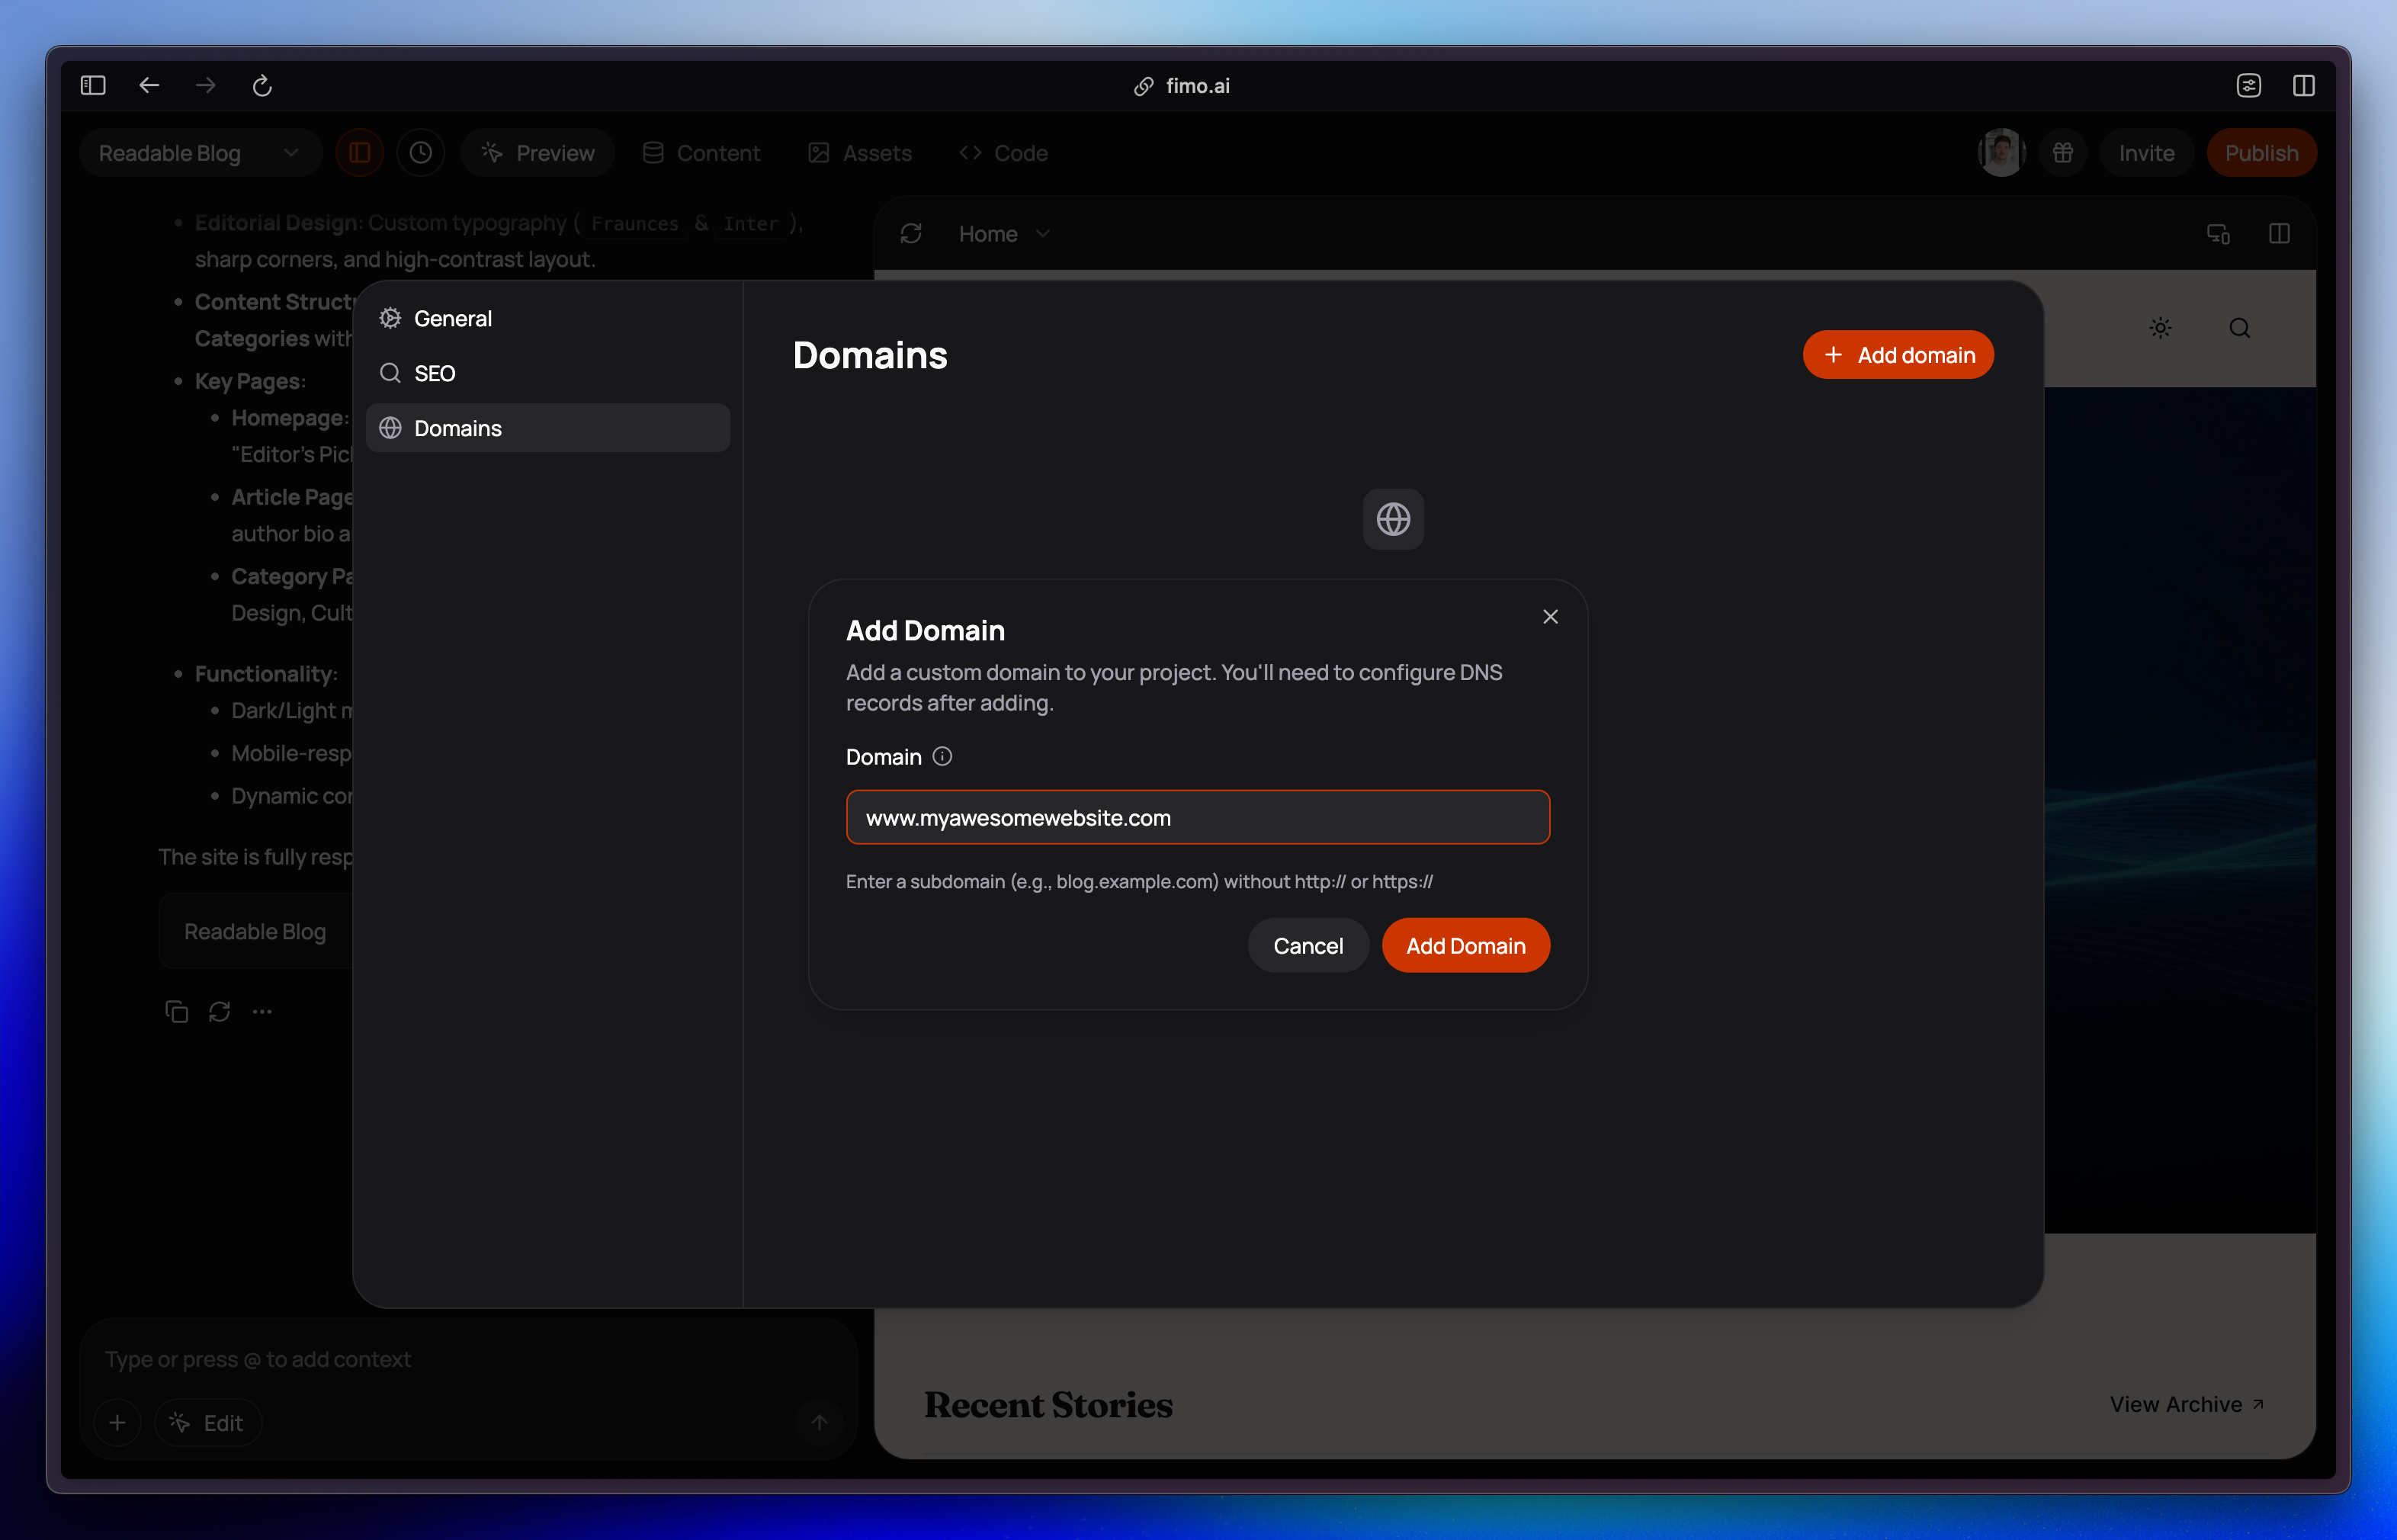The width and height of the screenshot is (2397, 1540).
Task: Close the Add Domain dialog
Action: 1550,617
